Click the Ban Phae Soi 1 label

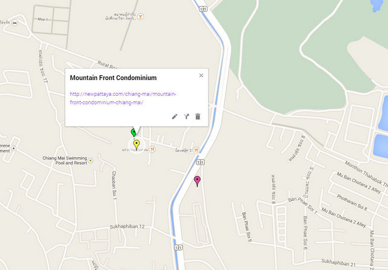coord(303,205)
